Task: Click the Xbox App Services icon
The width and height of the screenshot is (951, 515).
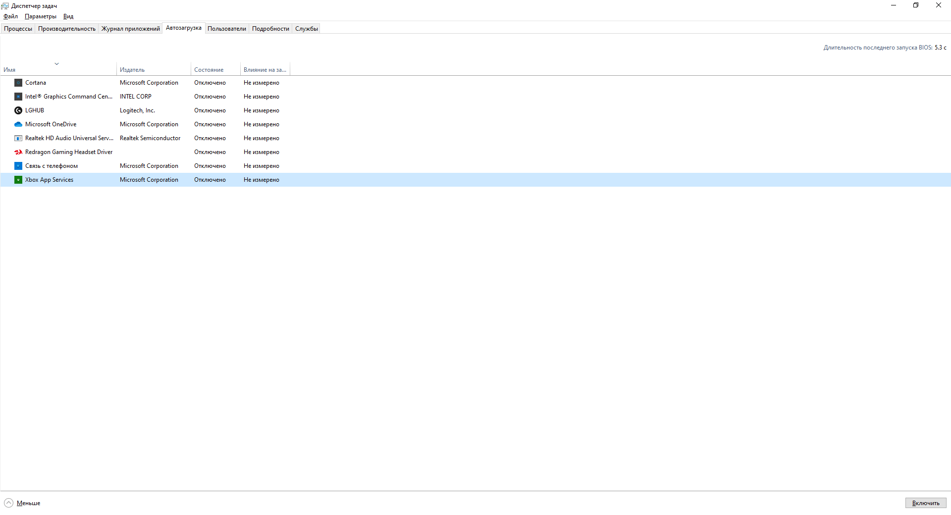Action: coord(18,180)
